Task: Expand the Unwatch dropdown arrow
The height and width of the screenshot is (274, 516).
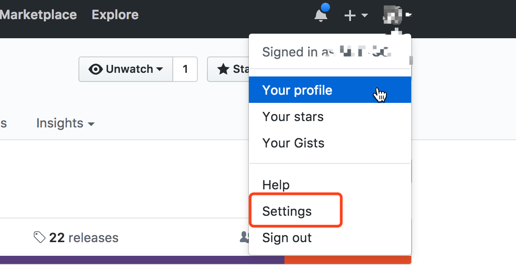Action: 160,70
